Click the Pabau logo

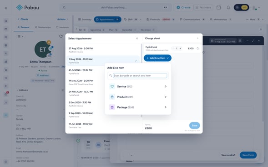[28, 8]
